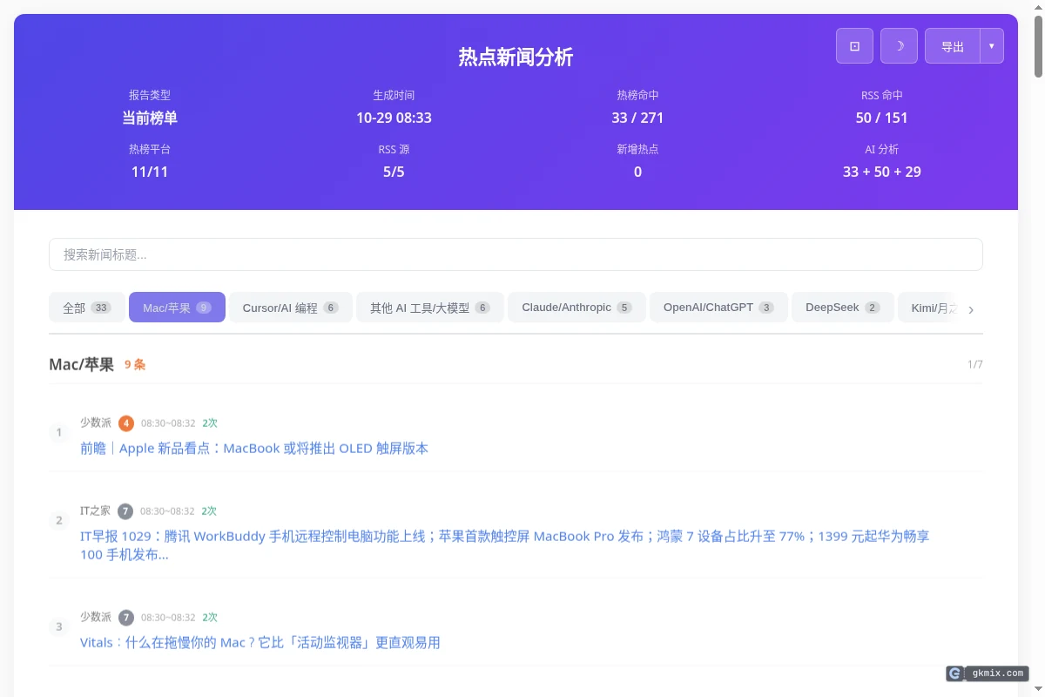Open the Vitals Mac article link

tap(260, 642)
